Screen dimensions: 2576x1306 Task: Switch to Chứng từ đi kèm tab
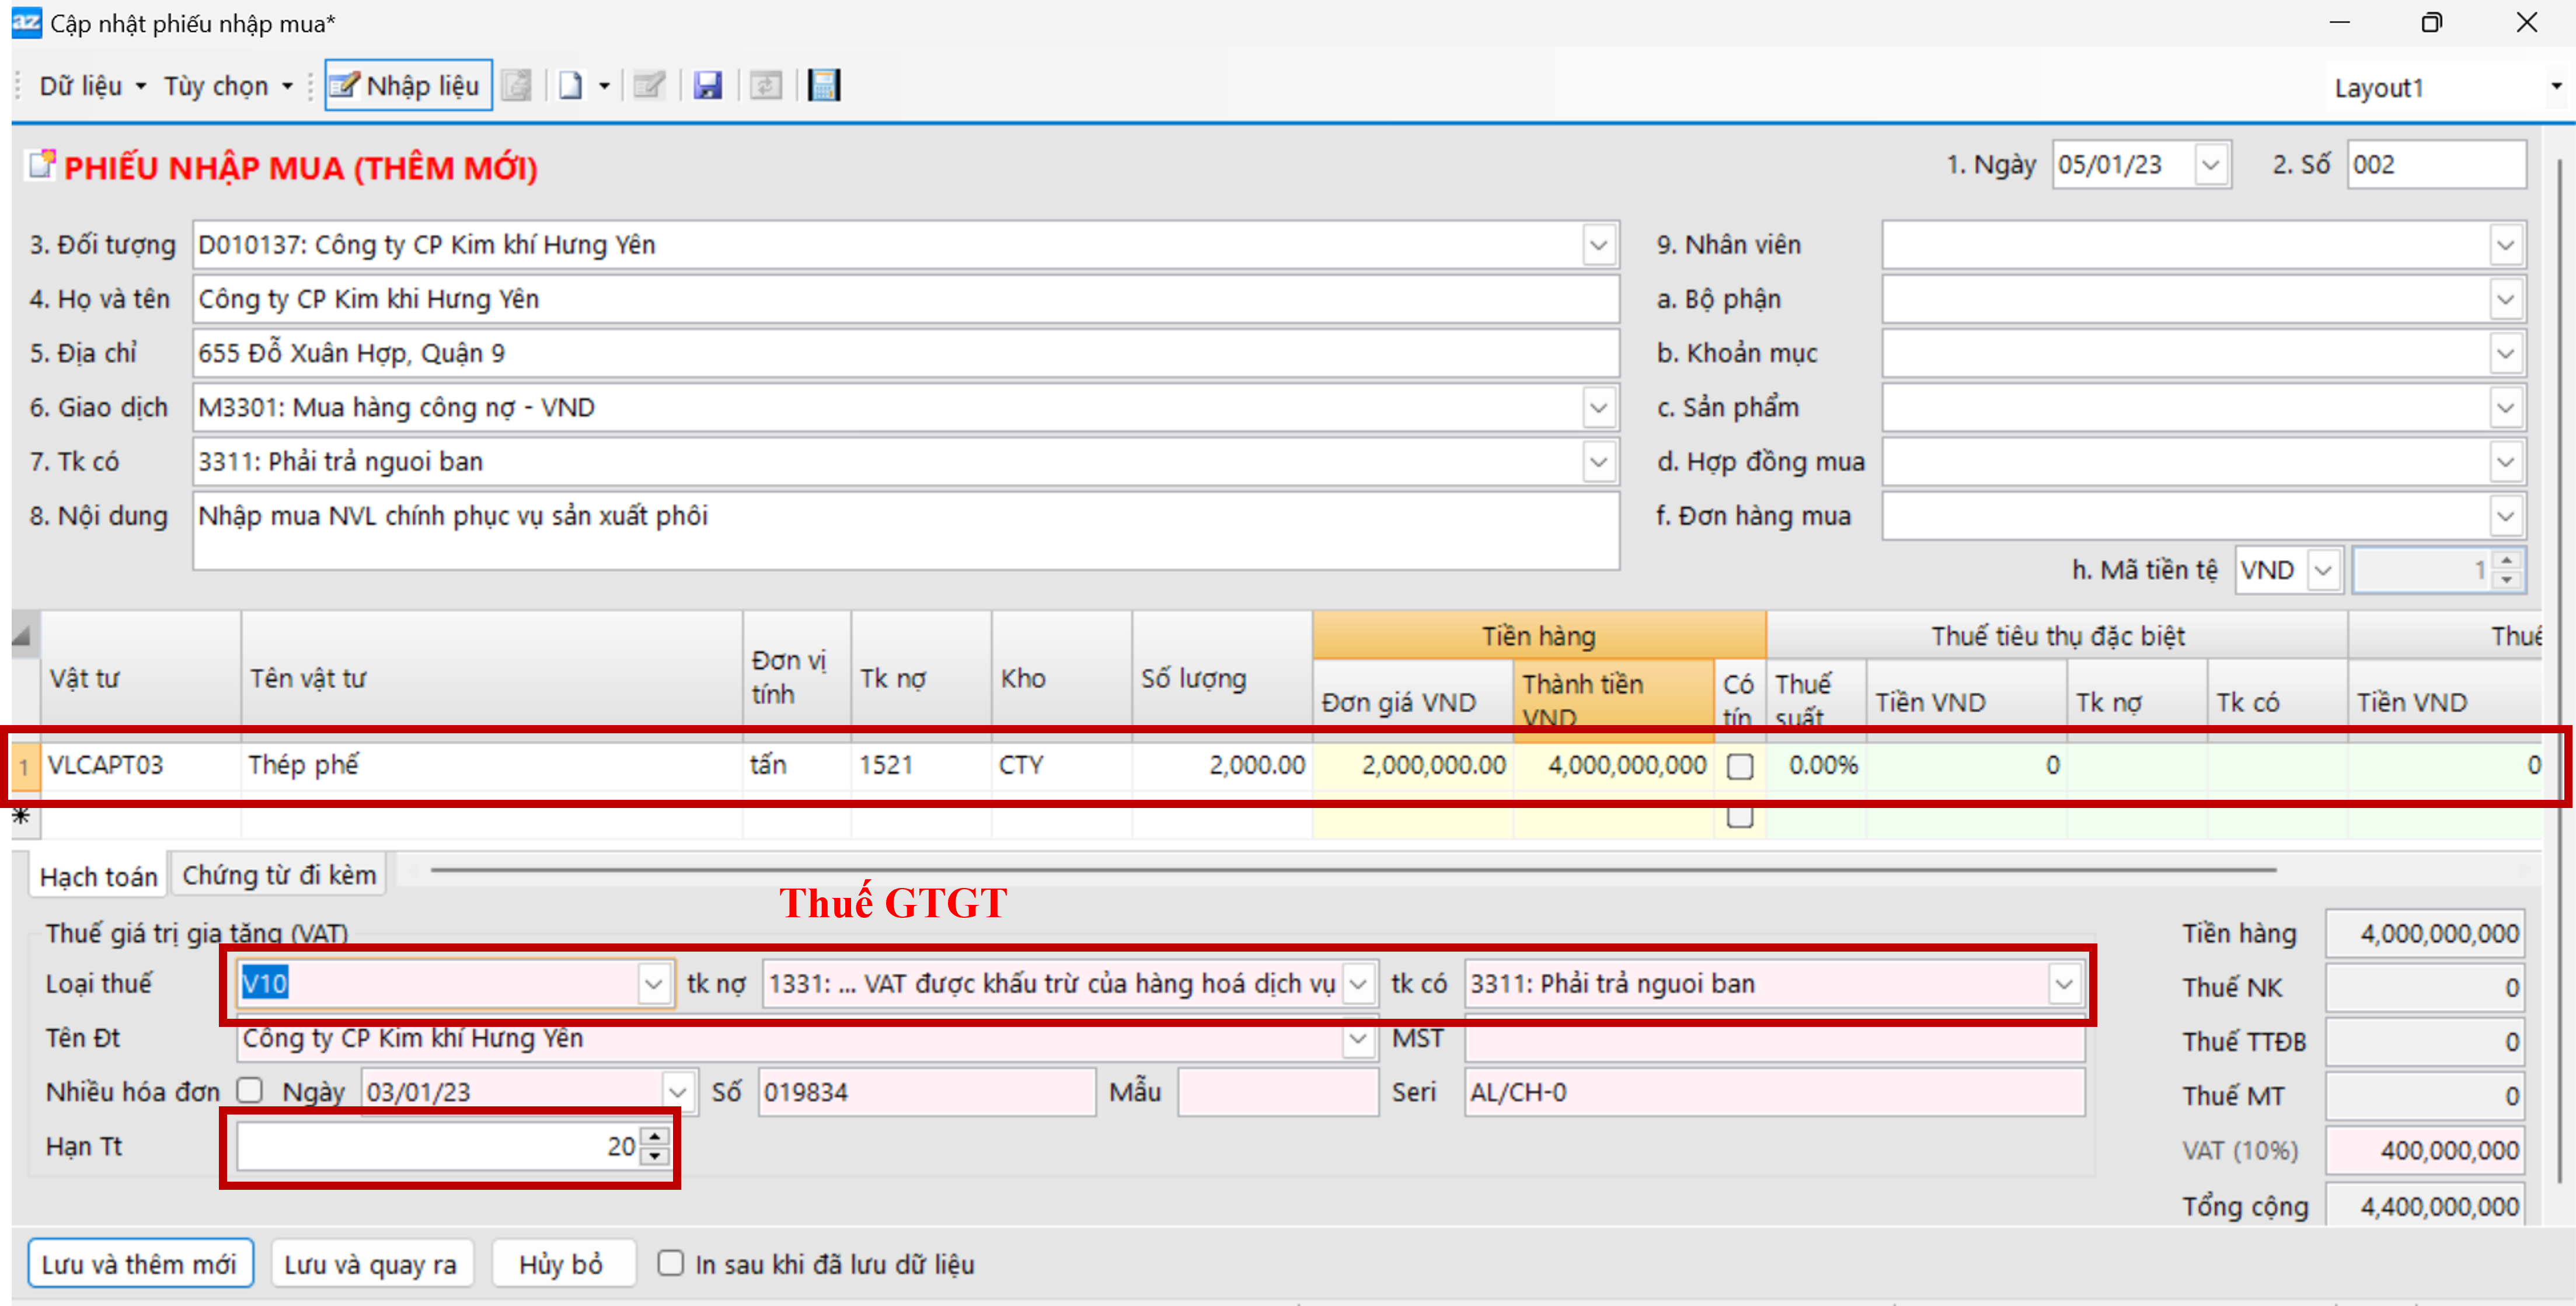pos(279,875)
